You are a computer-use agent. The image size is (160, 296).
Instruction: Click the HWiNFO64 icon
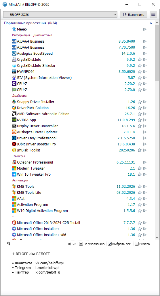14,71
